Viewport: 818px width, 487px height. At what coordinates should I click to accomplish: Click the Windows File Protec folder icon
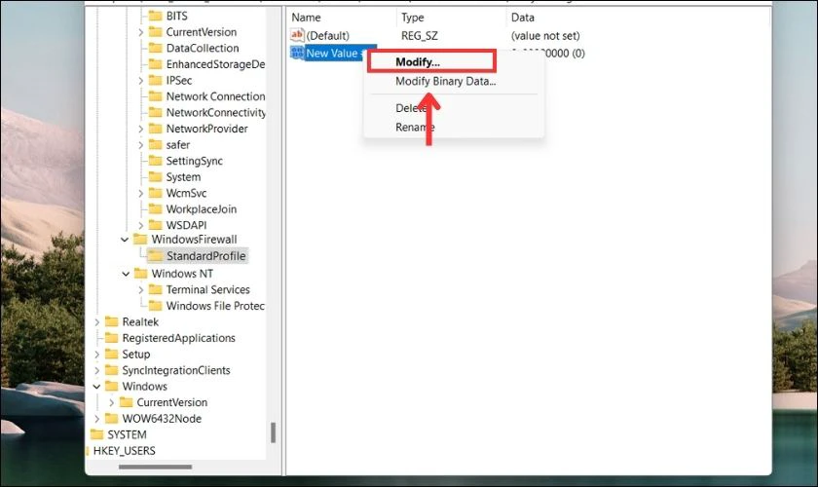[156, 306]
